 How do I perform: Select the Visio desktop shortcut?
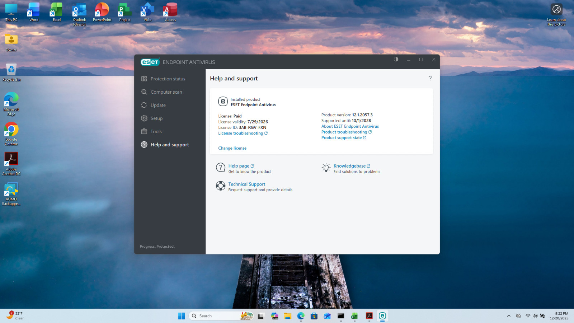click(147, 13)
